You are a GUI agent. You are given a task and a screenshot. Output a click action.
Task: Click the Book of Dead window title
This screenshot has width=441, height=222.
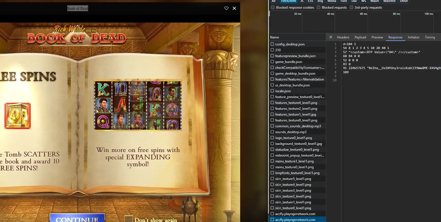coord(78,8)
